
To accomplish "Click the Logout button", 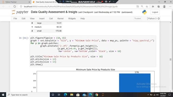I will (x=155, y=12).
